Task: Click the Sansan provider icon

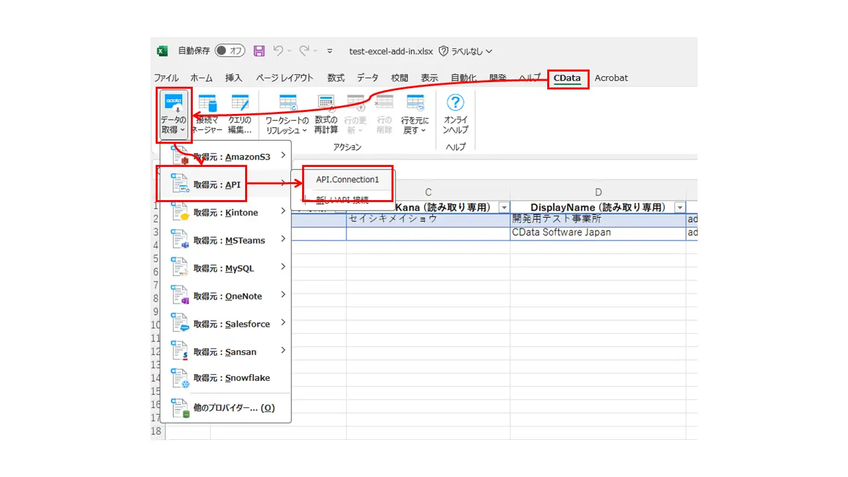Action: [x=180, y=352]
